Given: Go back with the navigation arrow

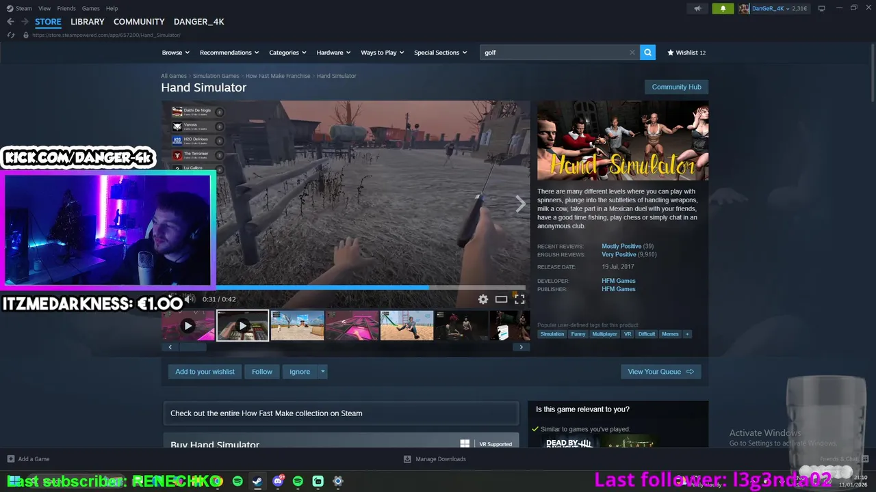Looking at the screenshot, I should point(10,22).
